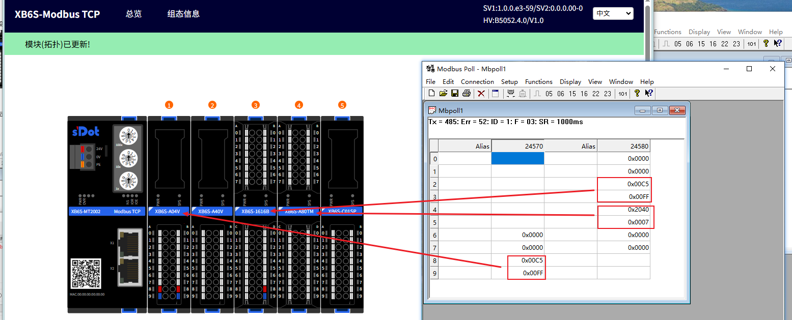Click the Save floppy disk icon

pos(454,93)
